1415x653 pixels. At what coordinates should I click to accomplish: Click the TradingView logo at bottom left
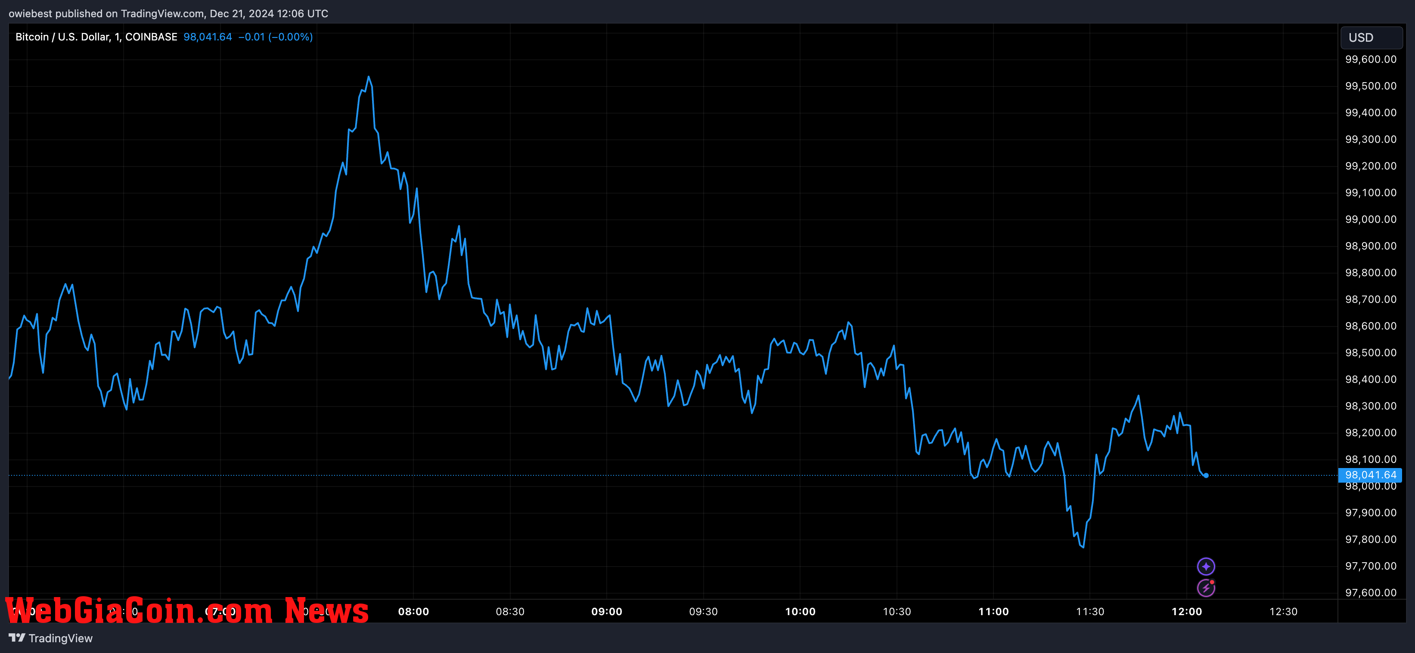(x=17, y=638)
